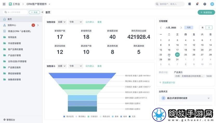Toggle 赢单 legend series

pos(115,117)
